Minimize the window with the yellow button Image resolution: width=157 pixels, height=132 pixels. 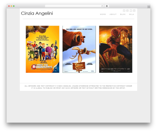11,6
